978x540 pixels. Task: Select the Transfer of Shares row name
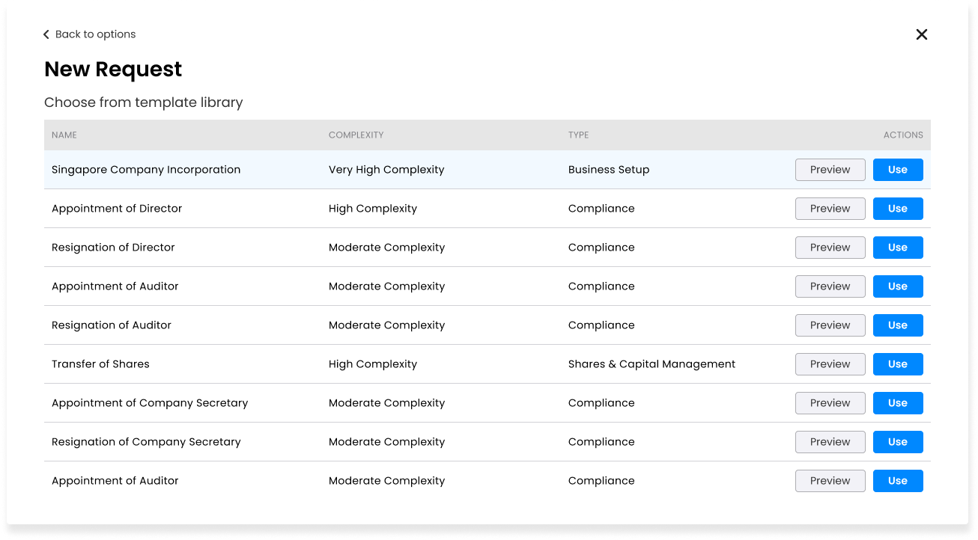(100, 364)
